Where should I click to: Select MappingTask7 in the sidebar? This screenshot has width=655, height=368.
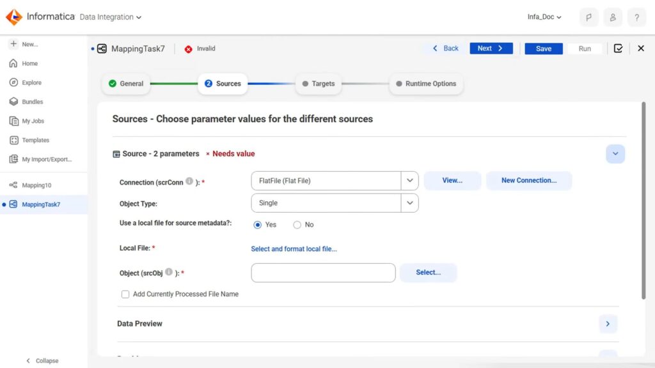tap(43, 204)
